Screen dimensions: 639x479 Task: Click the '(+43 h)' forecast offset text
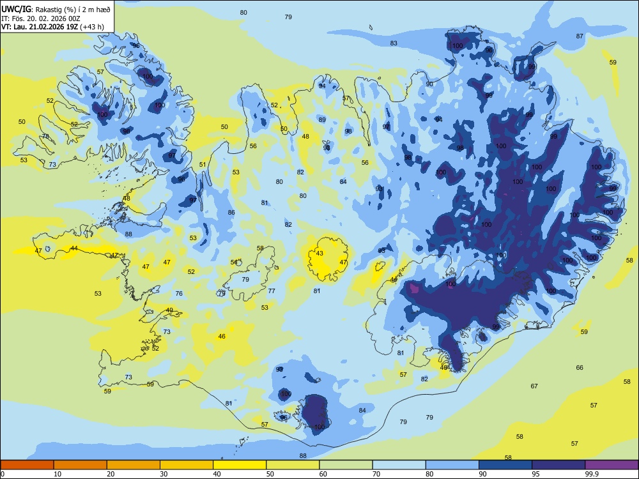point(92,27)
